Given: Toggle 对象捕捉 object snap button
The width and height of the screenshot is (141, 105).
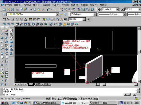Looking at the screenshot, I should click(x=73, y=99).
